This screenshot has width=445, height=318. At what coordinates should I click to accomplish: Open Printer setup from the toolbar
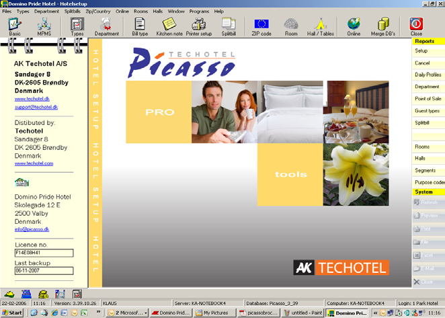point(199,26)
